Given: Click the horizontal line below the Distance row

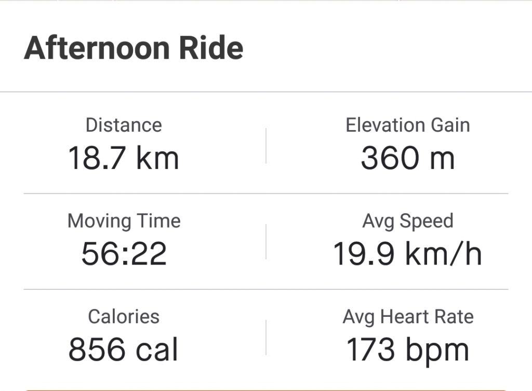Looking at the screenshot, I should [x=266, y=193].
